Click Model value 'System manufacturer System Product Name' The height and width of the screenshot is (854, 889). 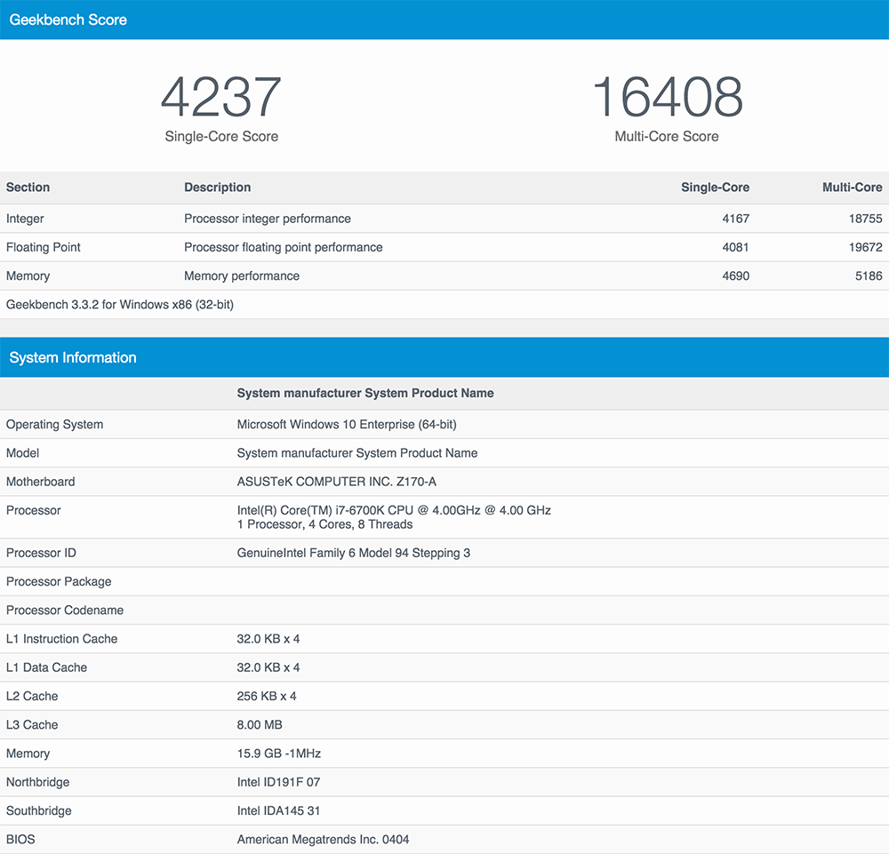tap(357, 453)
